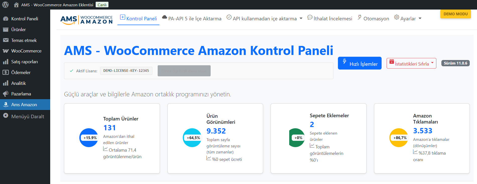The width and height of the screenshot is (477, 184).
Task: Expand the API kullanmadan içe aktarma dropdown
Action: 264,18
